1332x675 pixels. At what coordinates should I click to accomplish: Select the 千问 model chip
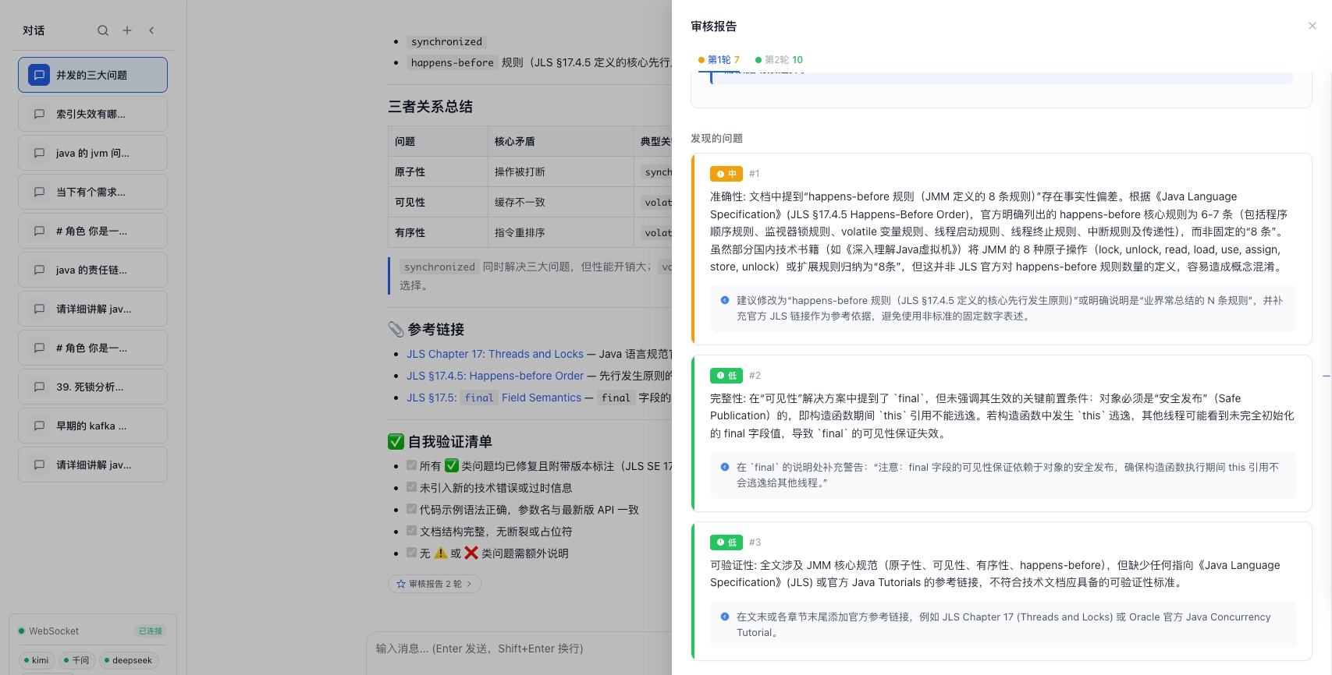[x=76, y=660]
